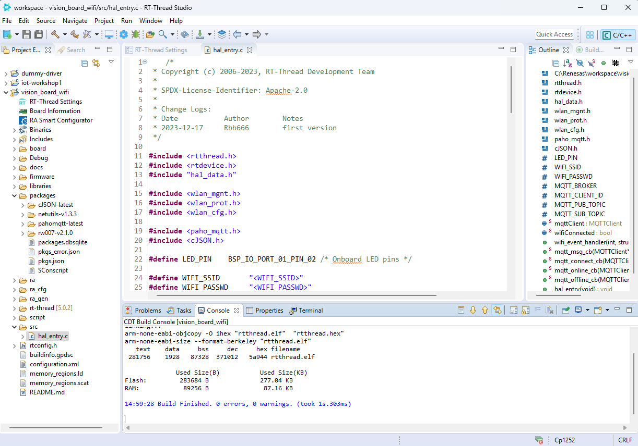The image size is (638, 446).
Task: Open the Navigate menu
Action: coord(75,21)
